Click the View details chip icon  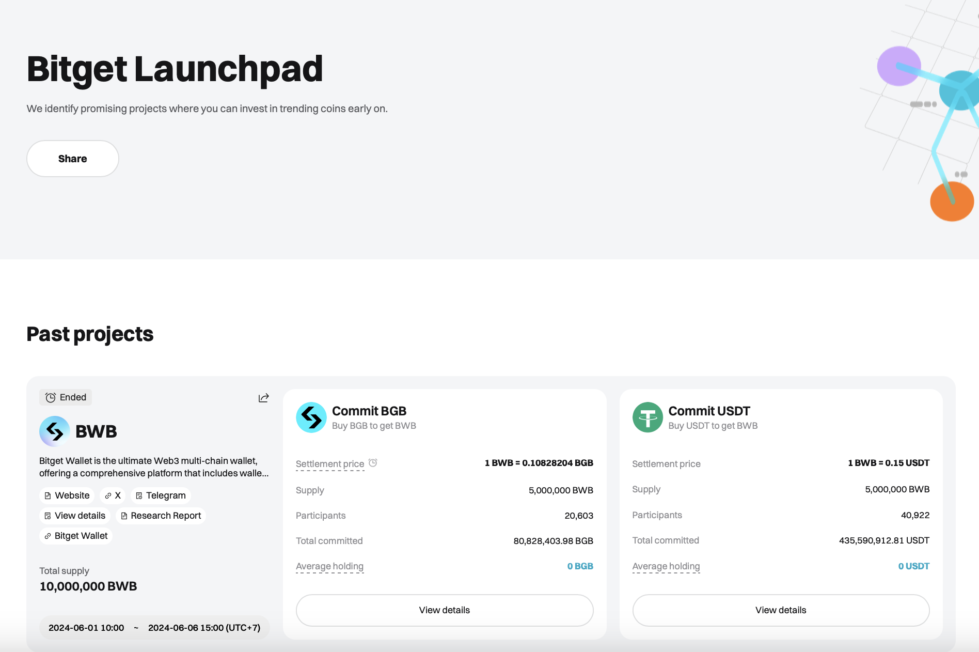[x=48, y=516]
